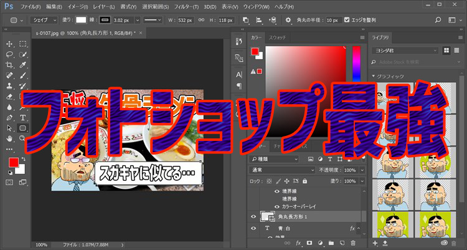
Task: Open the layer filter 種類 dropdown
Action: 274,160
